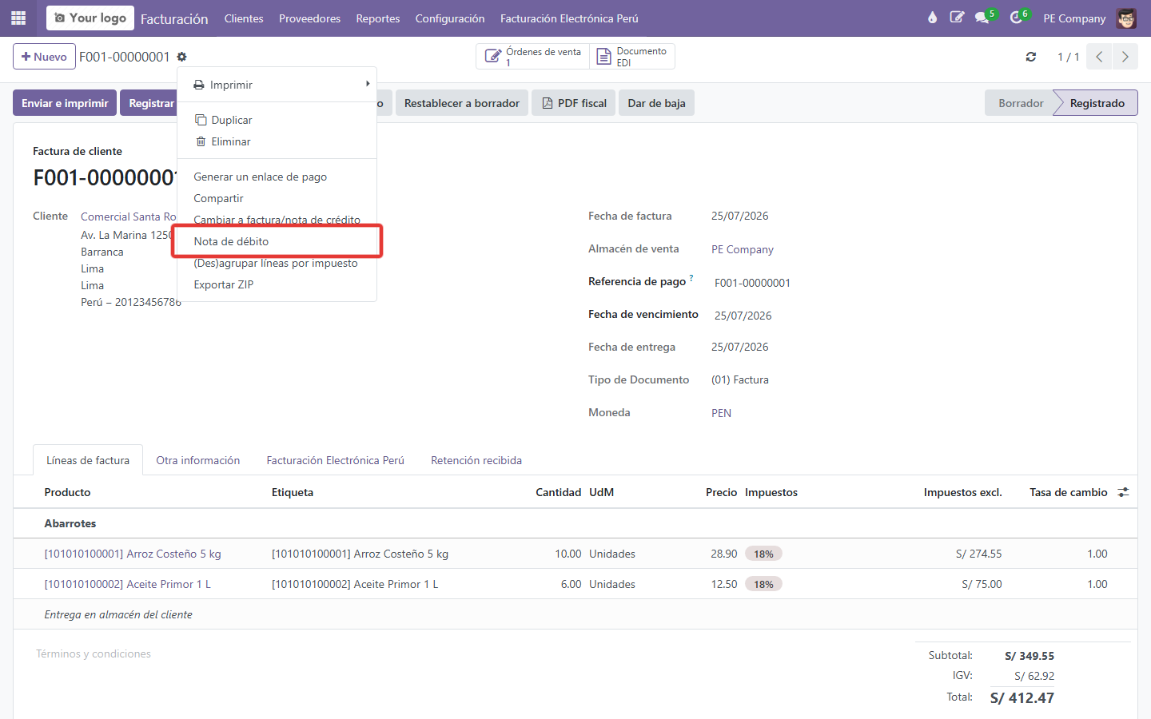Toggle optional columns settings in table header

pos(1123,492)
